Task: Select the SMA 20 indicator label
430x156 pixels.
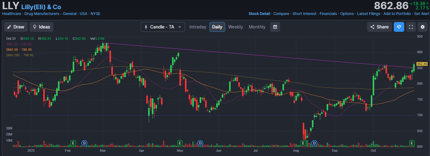Action: 19,44
